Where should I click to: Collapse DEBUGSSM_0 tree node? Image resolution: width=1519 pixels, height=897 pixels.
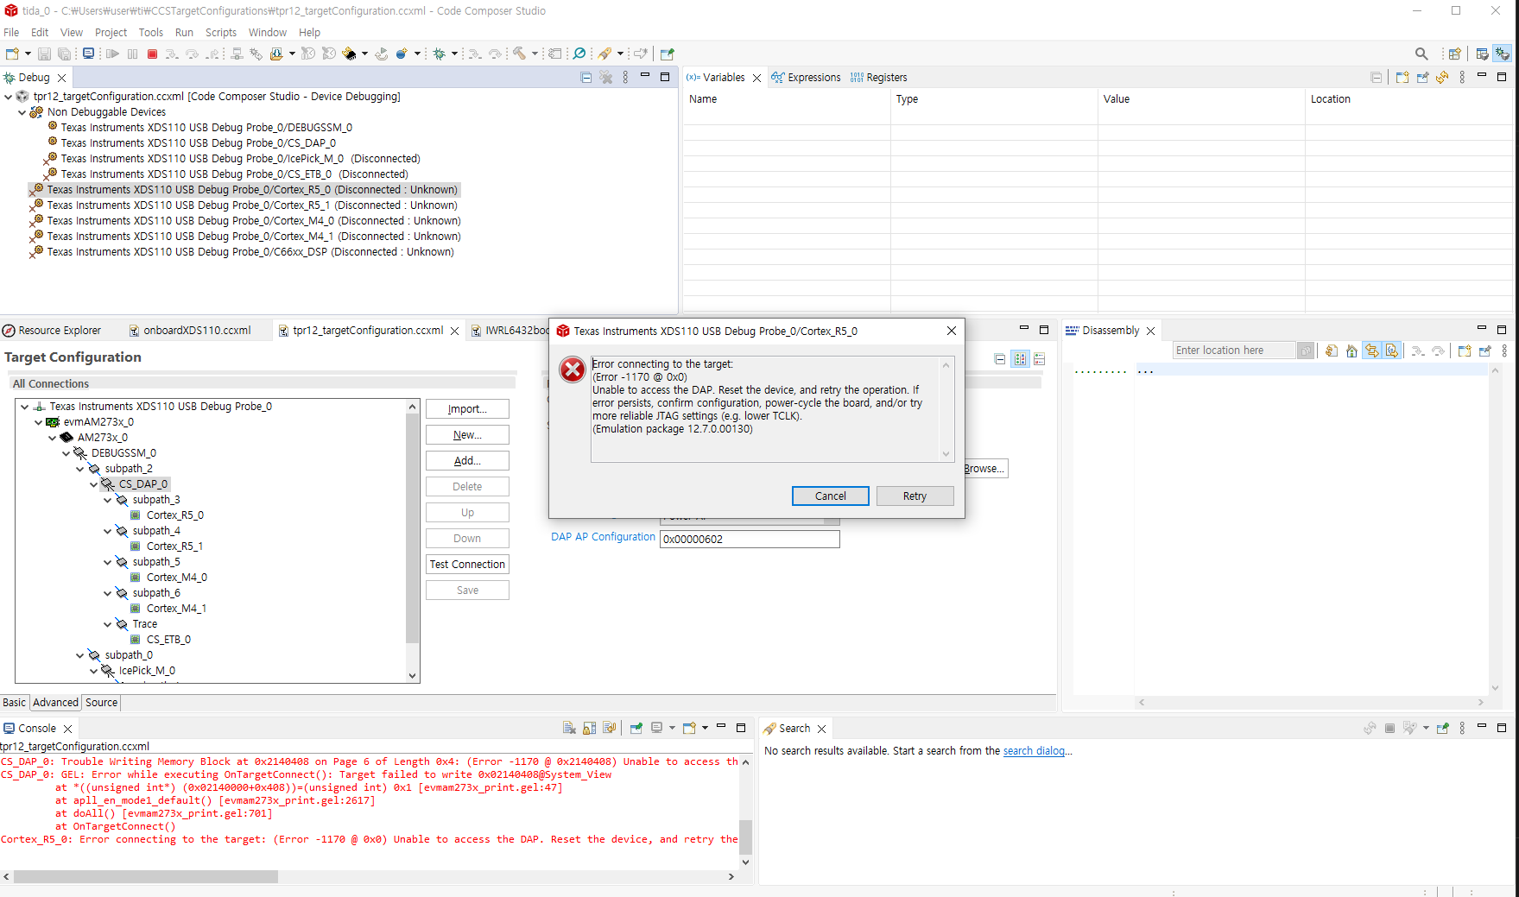(66, 453)
